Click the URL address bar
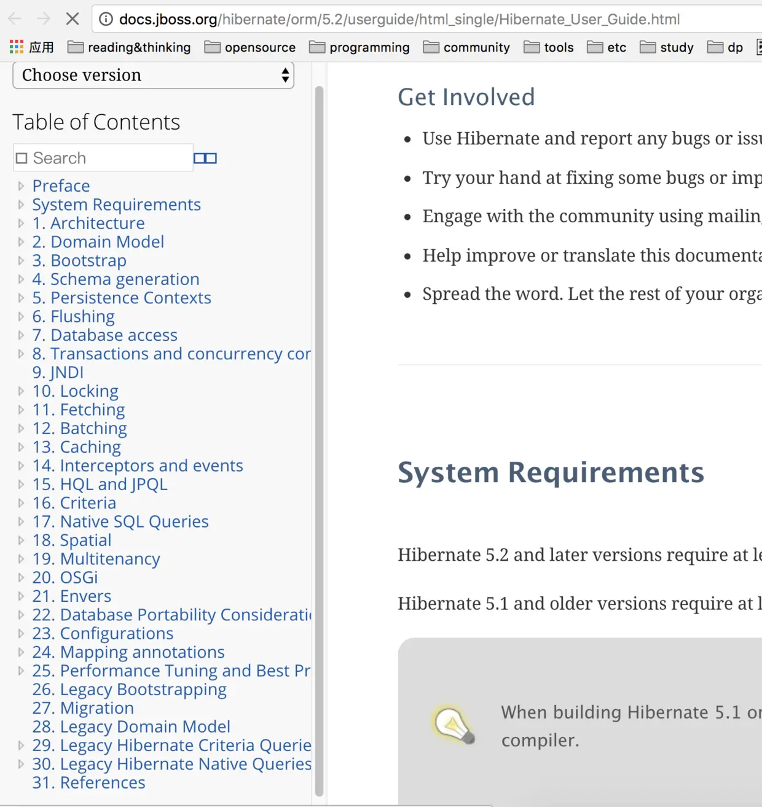 (x=399, y=19)
